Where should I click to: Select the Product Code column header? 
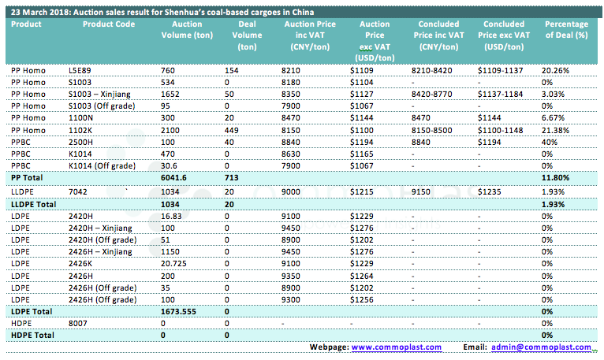[x=109, y=24]
